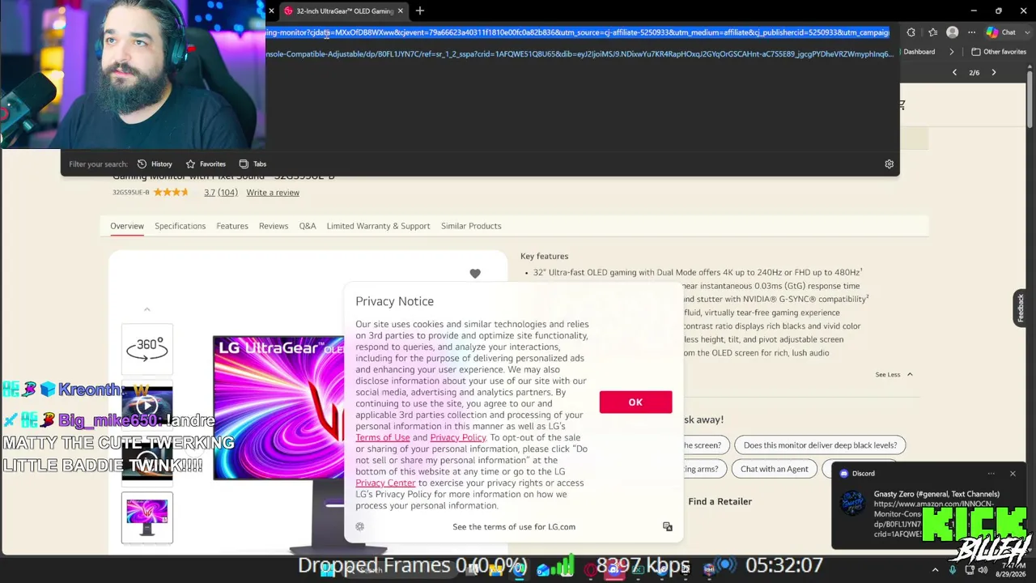Switch to the Overview tab

tap(127, 226)
